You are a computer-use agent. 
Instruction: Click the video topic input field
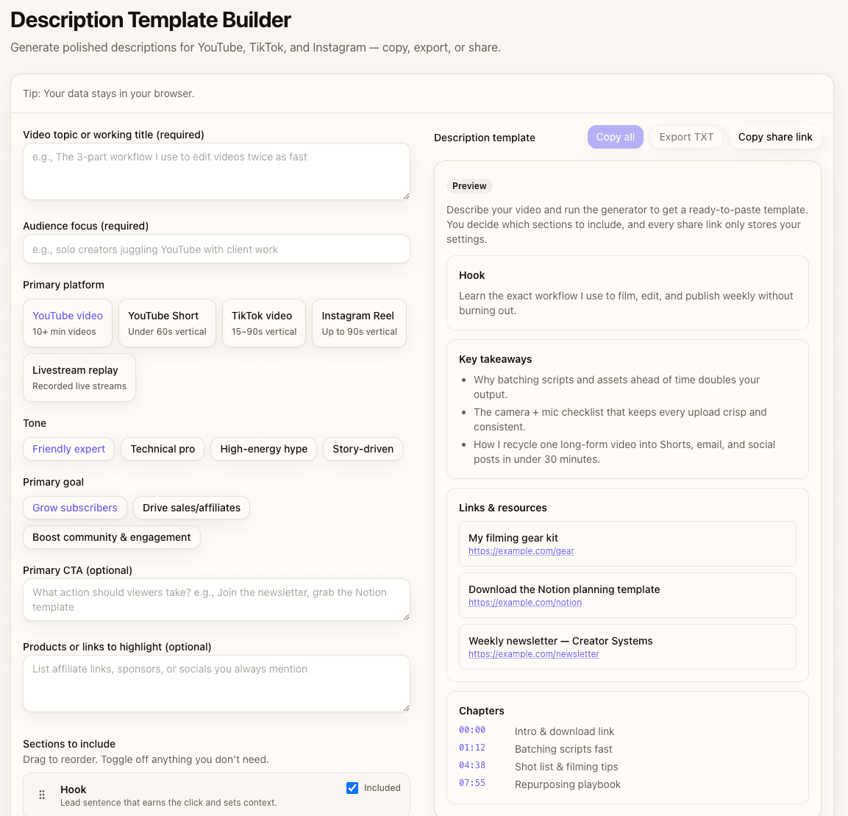click(216, 171)
